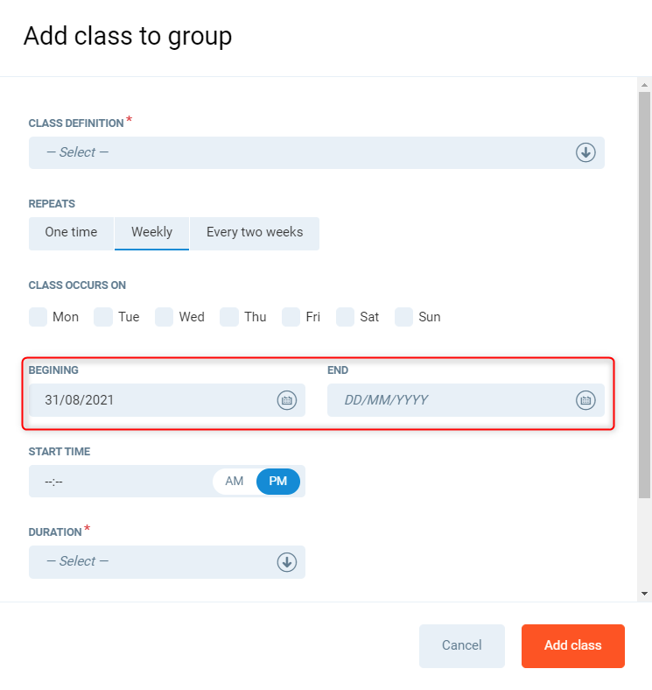Select the One time repeat option
The height and width of the screenshot is (690, 652).
coord(71,233)
